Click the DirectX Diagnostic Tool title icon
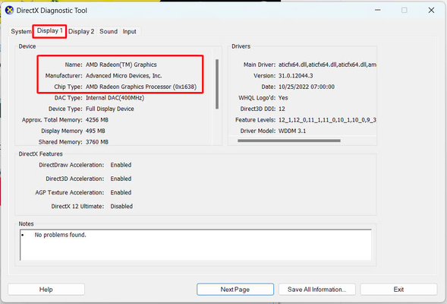The image size is (447, 304). click(9, 11)
